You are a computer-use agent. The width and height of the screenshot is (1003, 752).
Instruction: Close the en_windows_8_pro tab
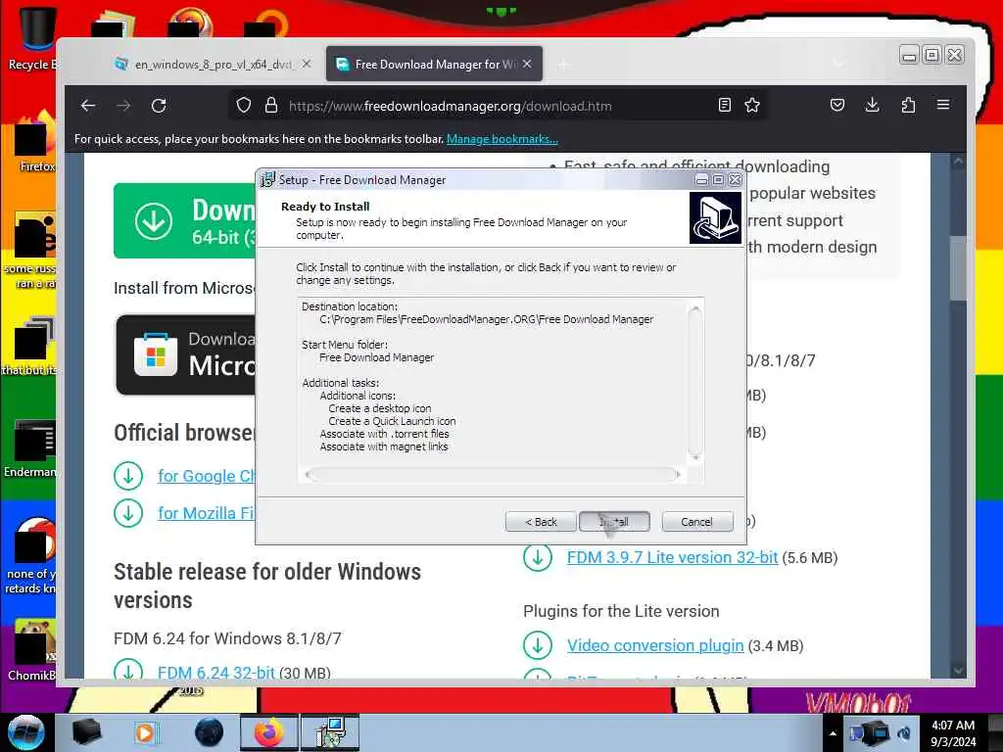pyautogui.click(x=307, y=64)
